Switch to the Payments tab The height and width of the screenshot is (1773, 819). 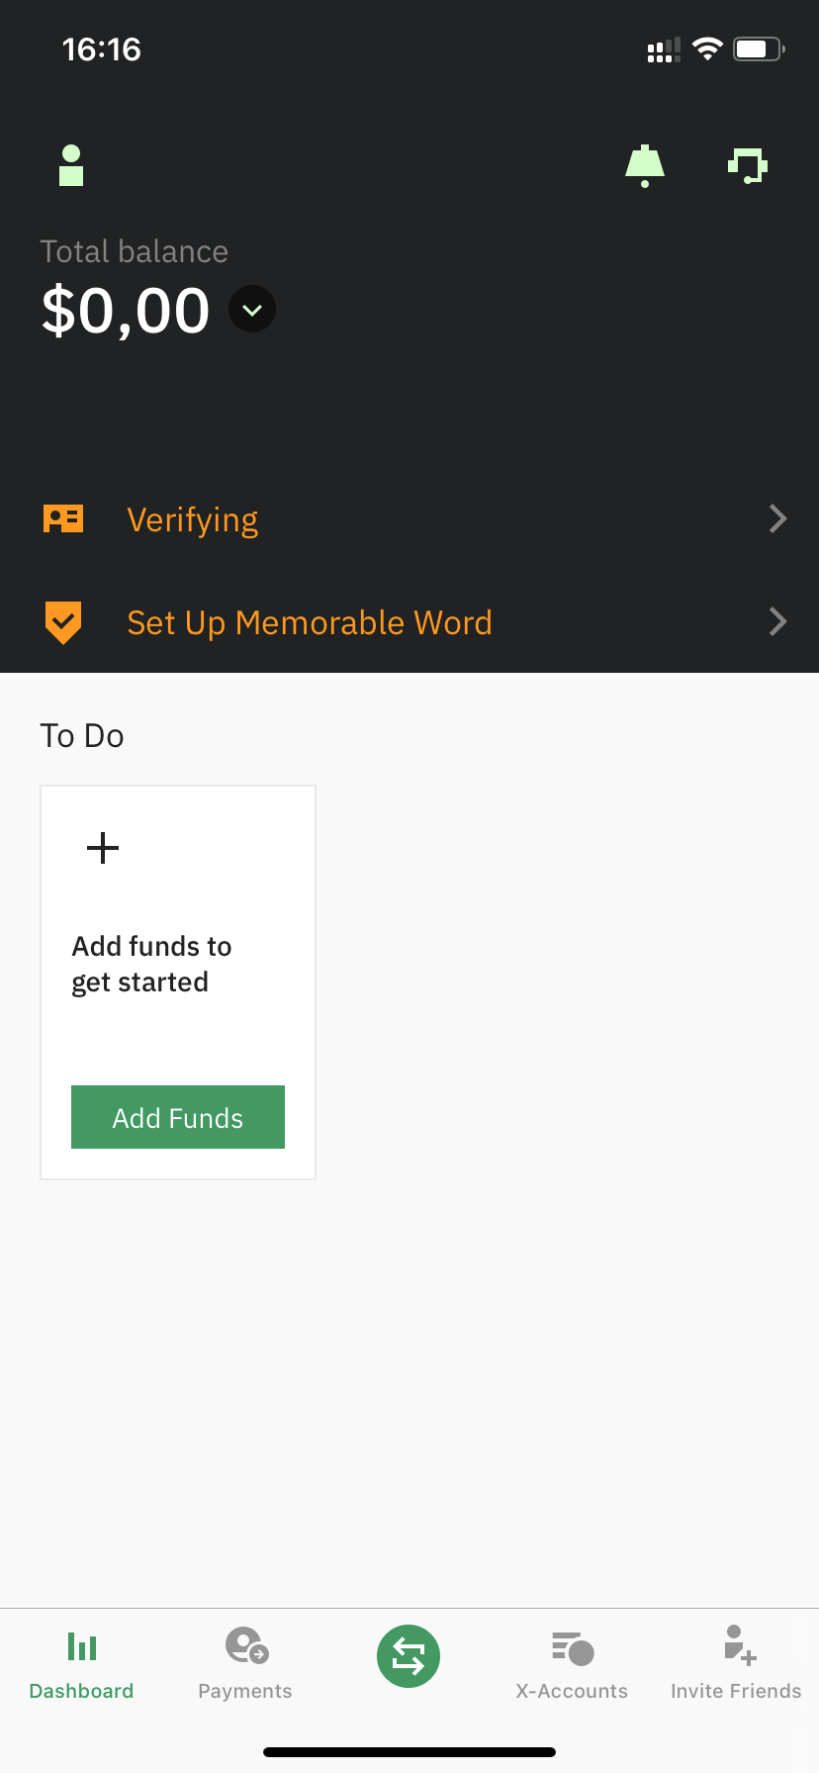pyautogui.click(x=245, y=1662)
